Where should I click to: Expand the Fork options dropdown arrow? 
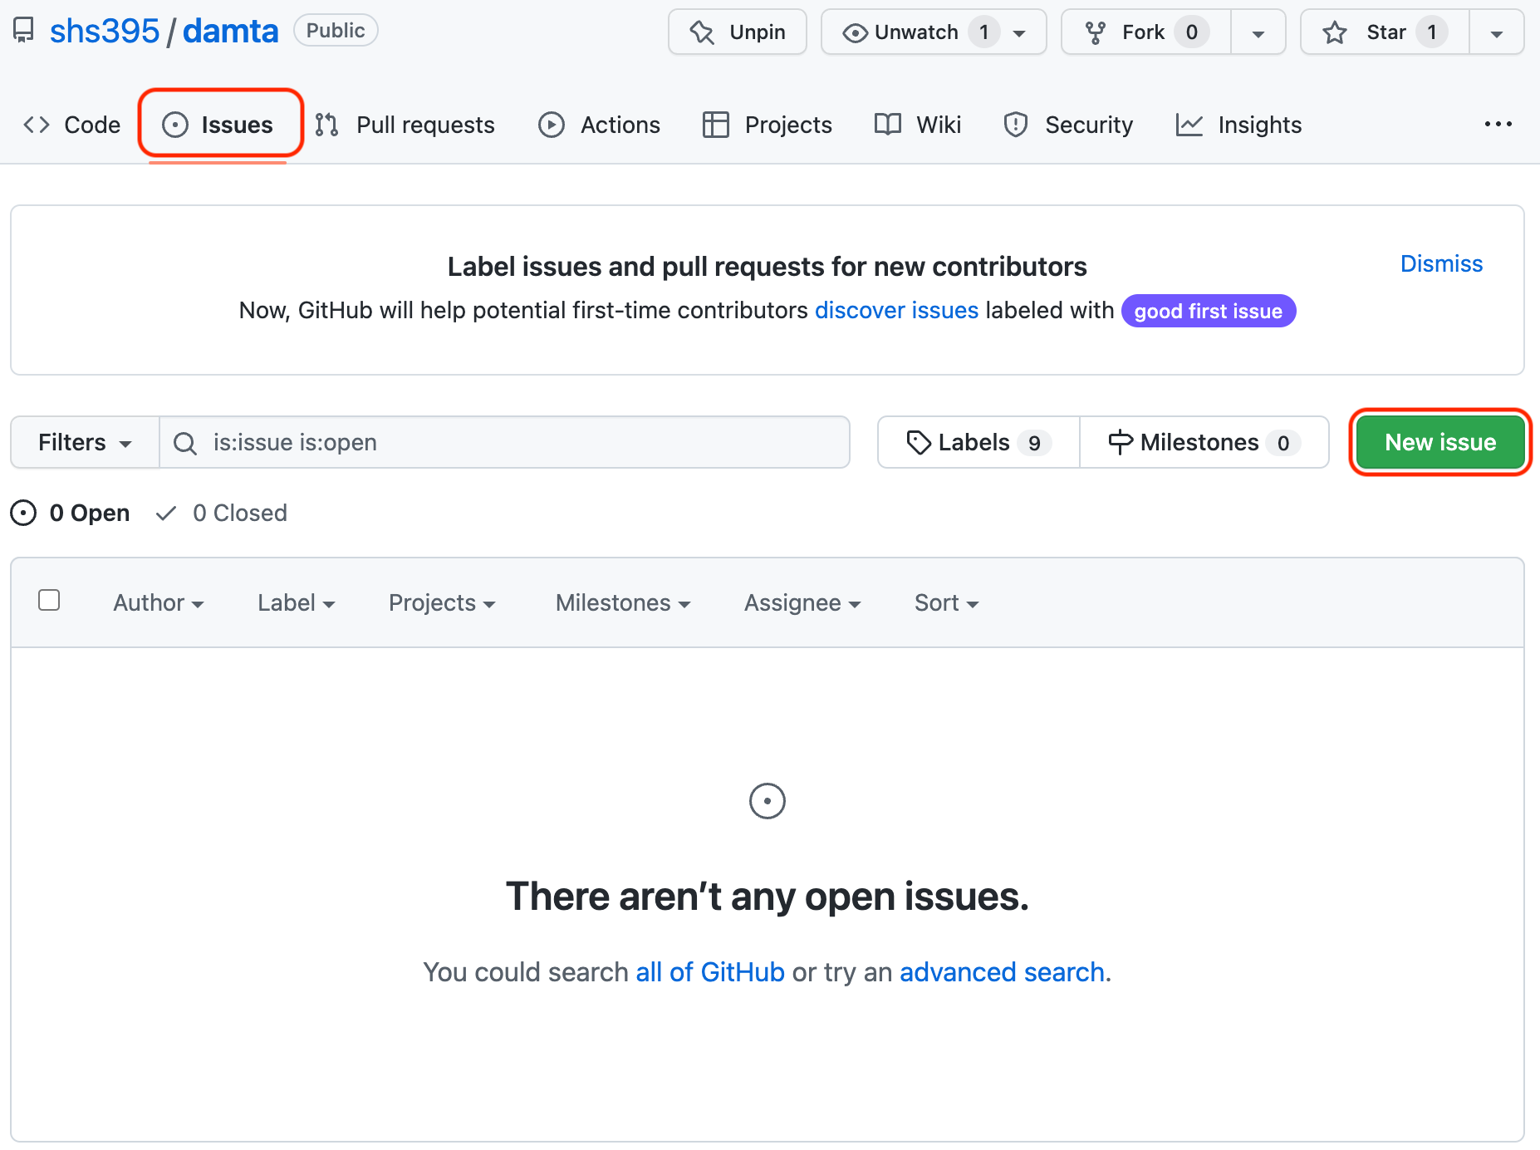[x=1258, y=33]
